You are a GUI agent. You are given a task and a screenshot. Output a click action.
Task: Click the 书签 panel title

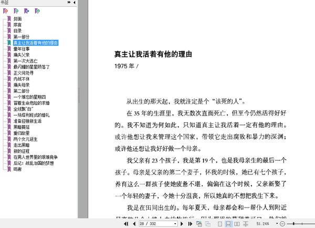(x=4, y=2)
